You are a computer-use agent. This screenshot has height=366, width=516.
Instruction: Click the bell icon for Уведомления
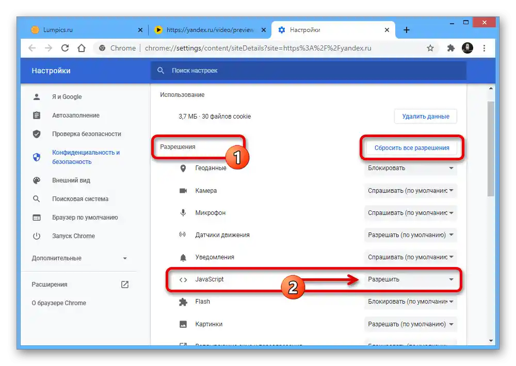[183, 257]
